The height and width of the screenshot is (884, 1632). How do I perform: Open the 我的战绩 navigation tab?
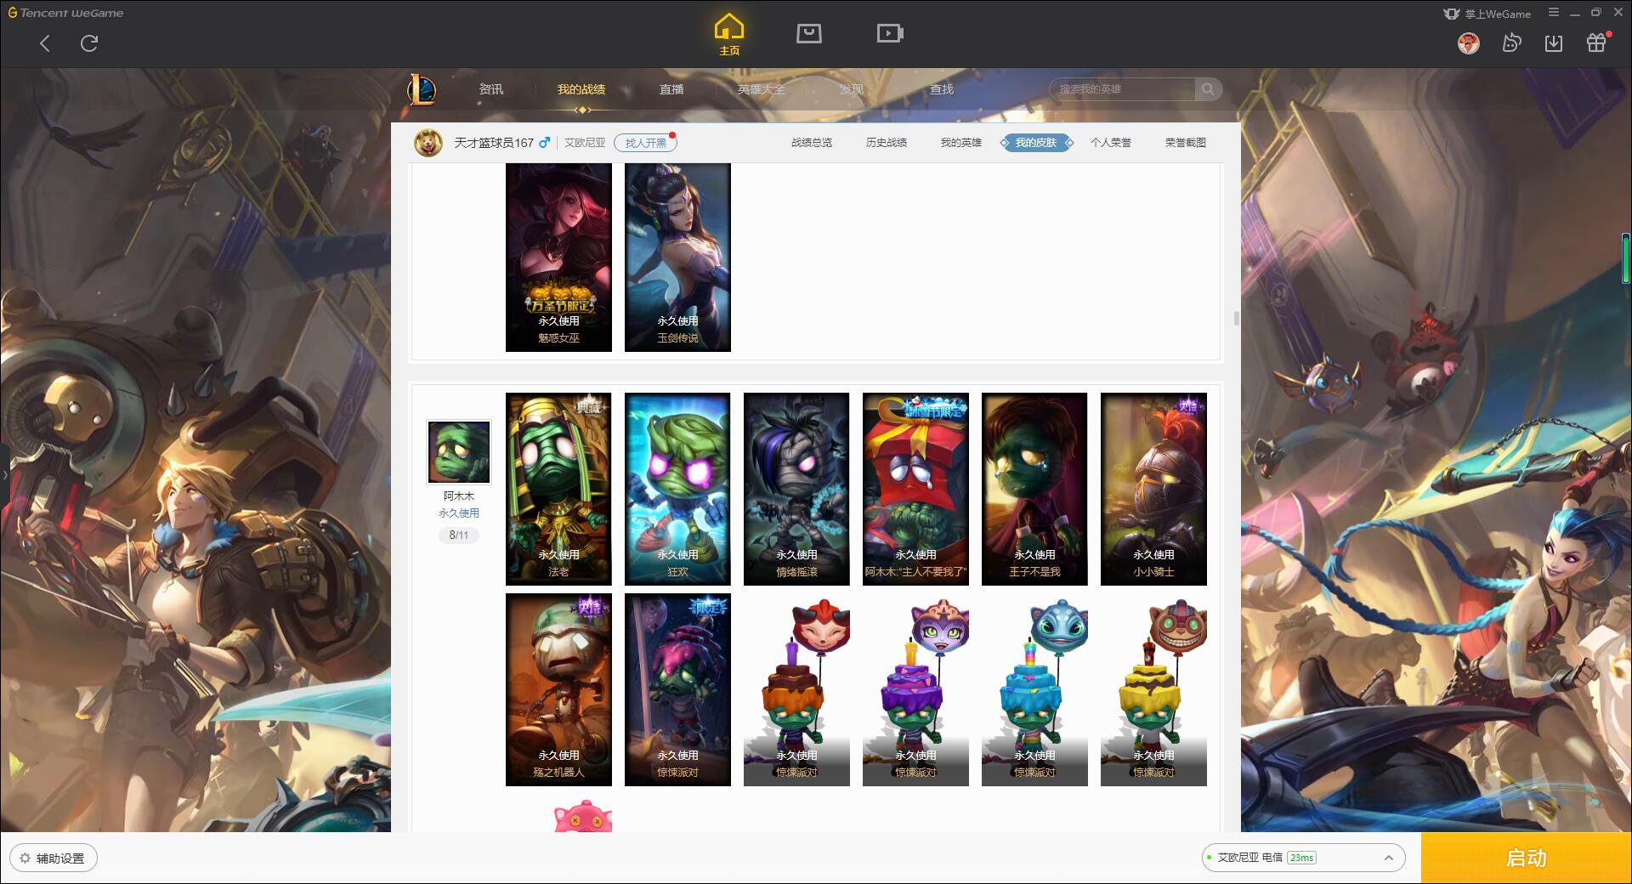click(x=581, y=89)
